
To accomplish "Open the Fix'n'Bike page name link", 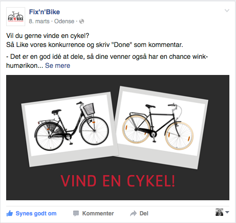I will point(45,12).
